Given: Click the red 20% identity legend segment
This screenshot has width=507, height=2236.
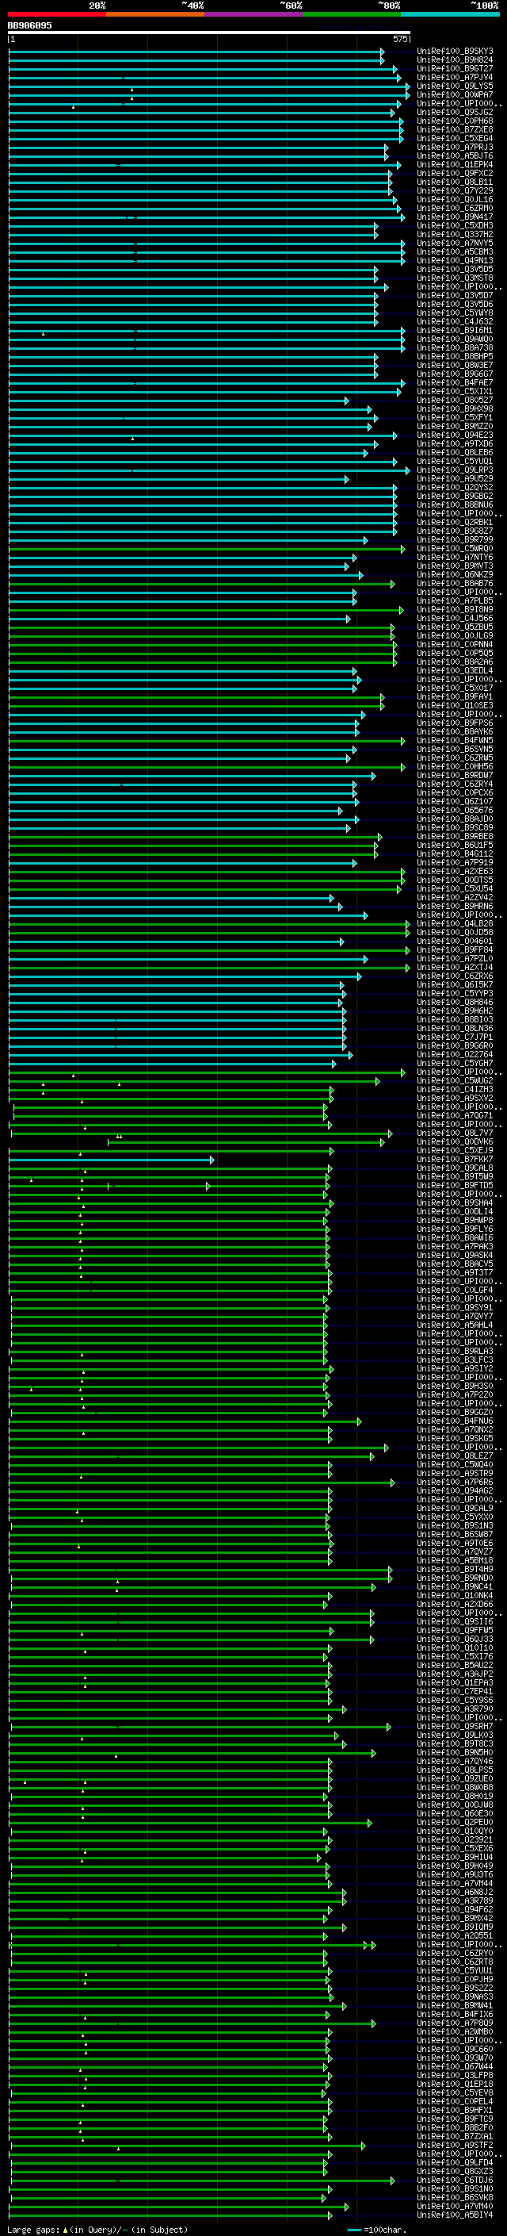Looking at the screenshot, I should click(x=56, y=14).
